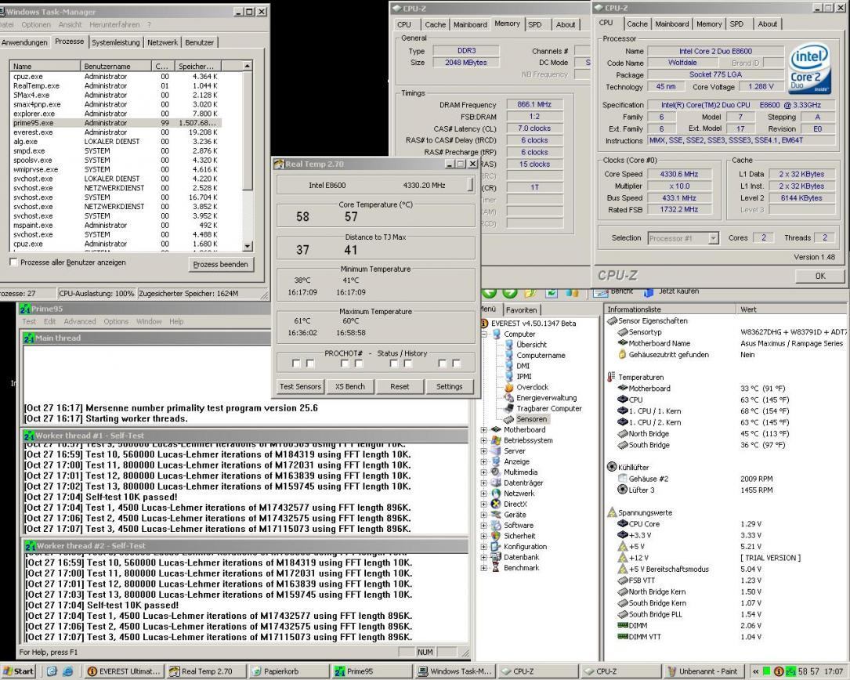This screenshot has height=680, width=850.
Task: Expand the Software tree node
Action: coord(483,525)
